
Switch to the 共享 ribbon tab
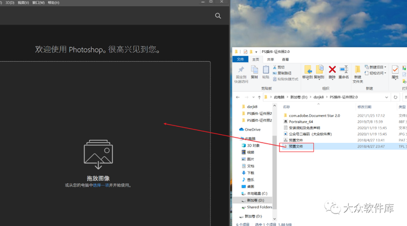[270, 59]
